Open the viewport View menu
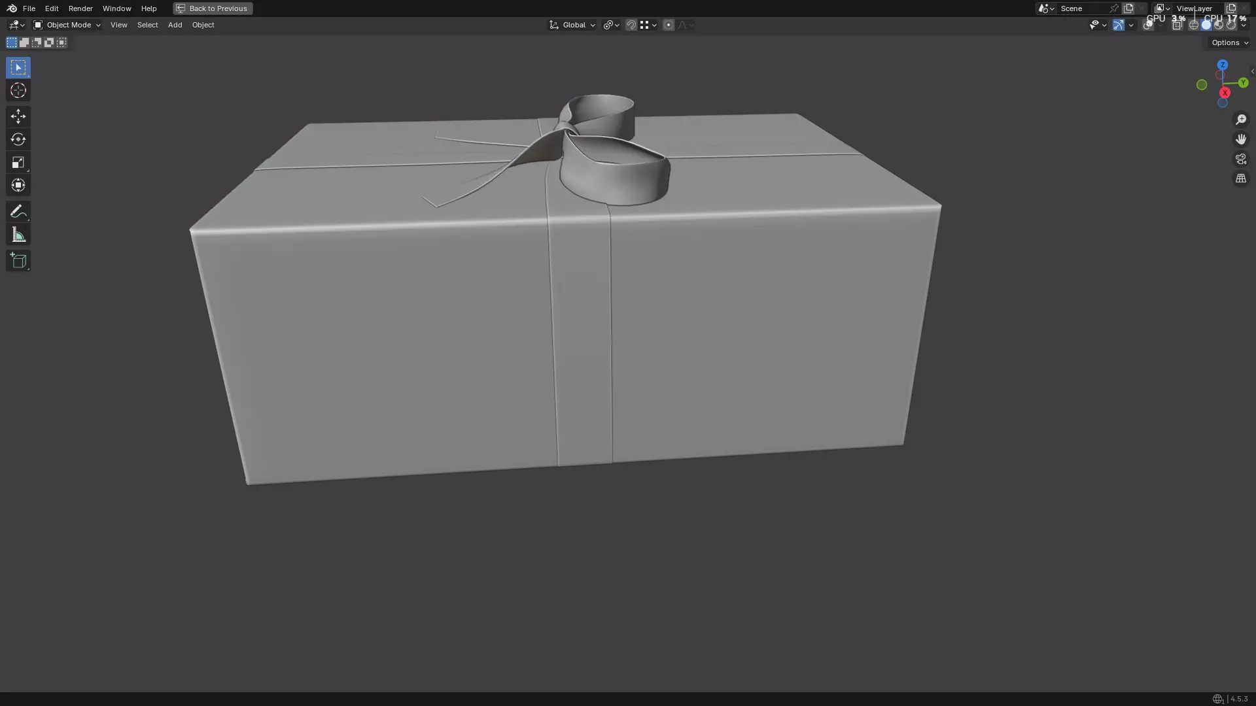 pyautogui.click(x=118, y=25)
